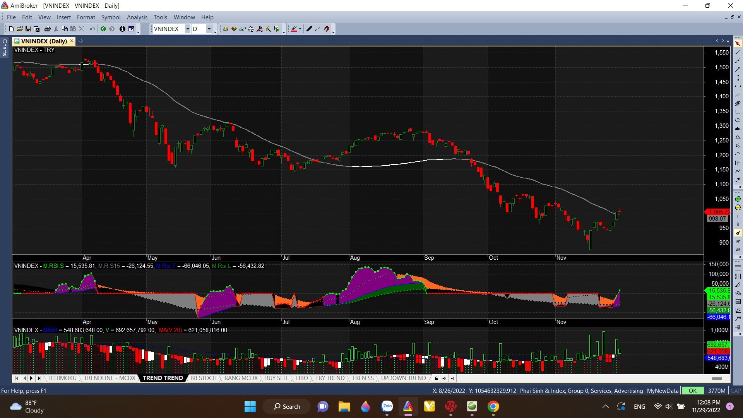
Task: Toggle the weekly 'w' interval button
Action: pos(738,242)
